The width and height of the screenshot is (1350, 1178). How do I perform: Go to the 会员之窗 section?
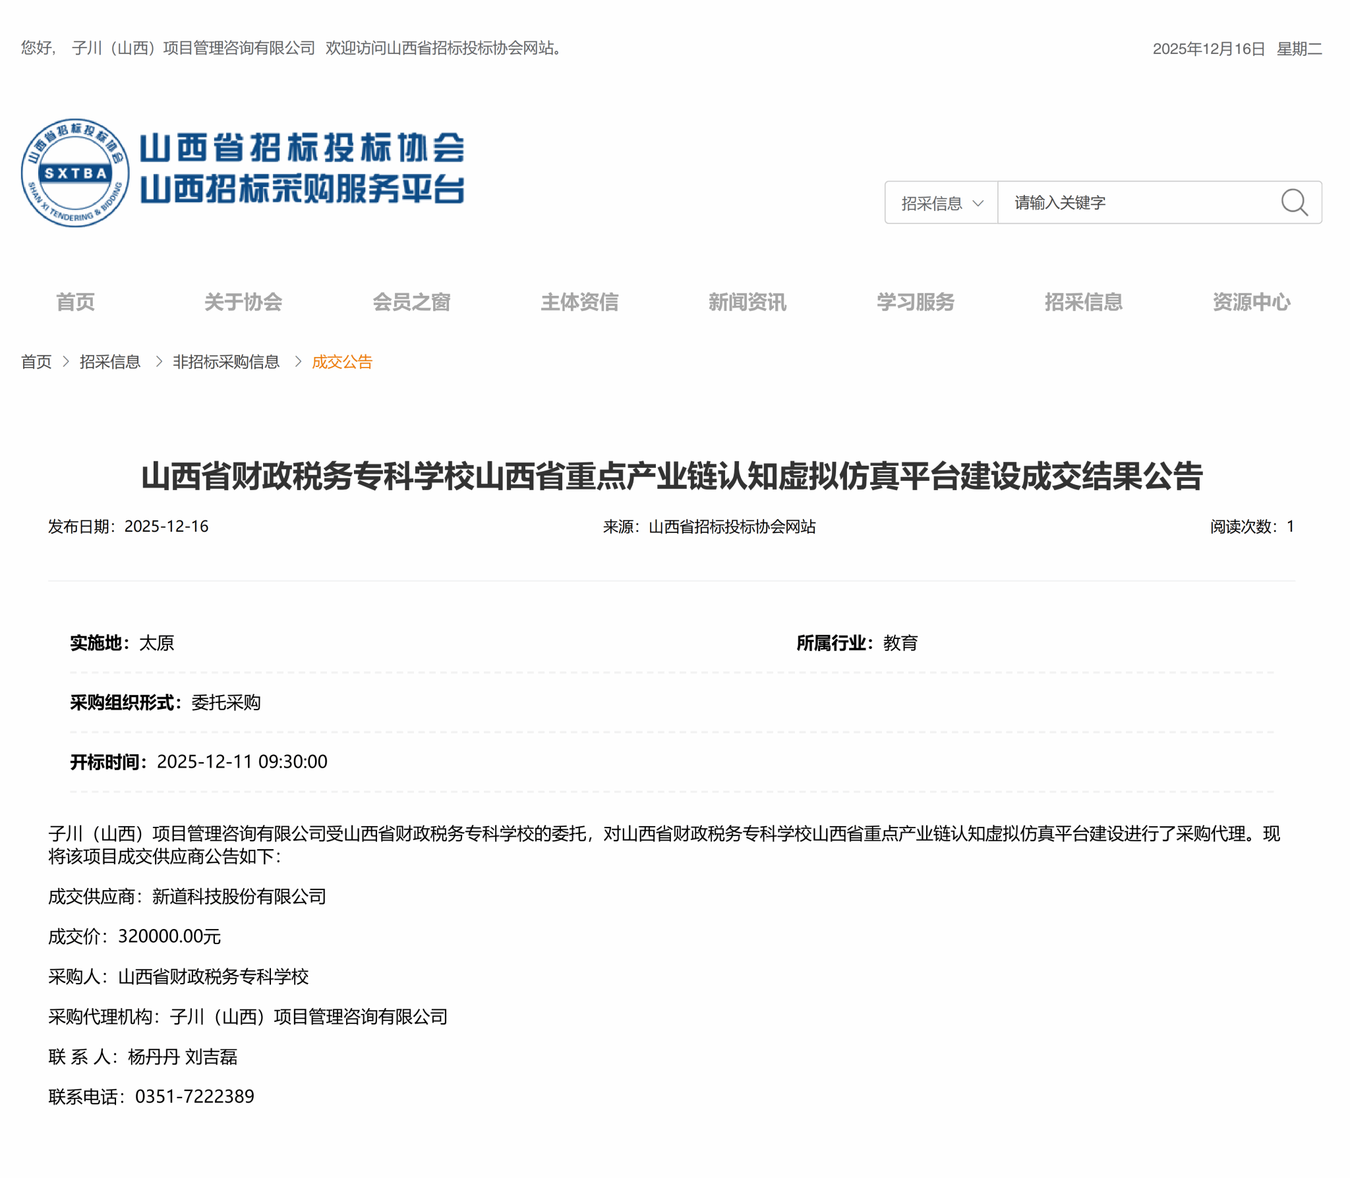(411, 302)
